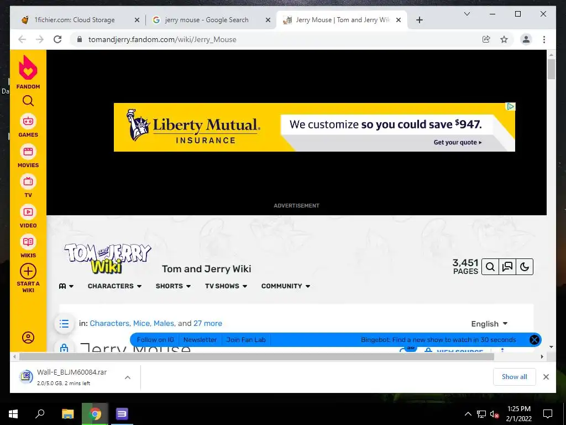Image resolution: width=566 pixels, height=425 pixels.
Task: Reload the current page
Action: (x=57, y=39)
